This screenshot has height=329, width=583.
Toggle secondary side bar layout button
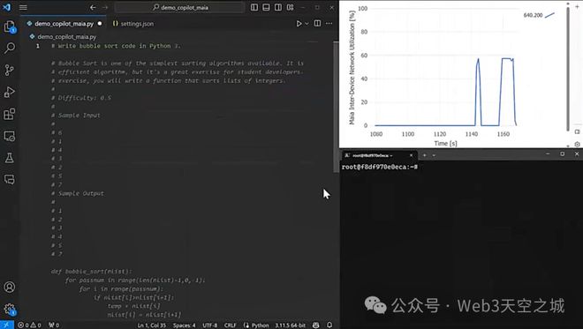[278, 7]
